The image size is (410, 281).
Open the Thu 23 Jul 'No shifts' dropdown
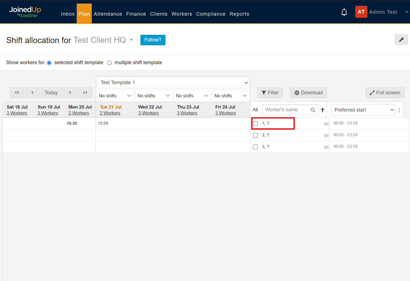(192, 96)
